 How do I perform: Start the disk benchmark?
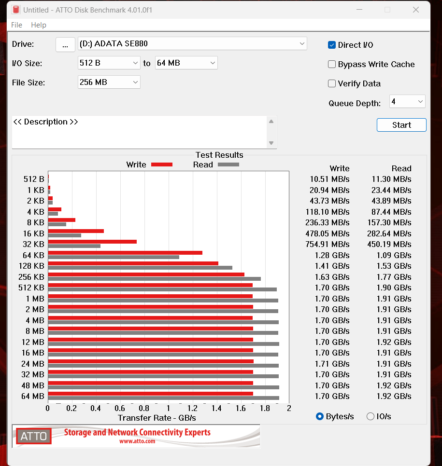[401, 125]
